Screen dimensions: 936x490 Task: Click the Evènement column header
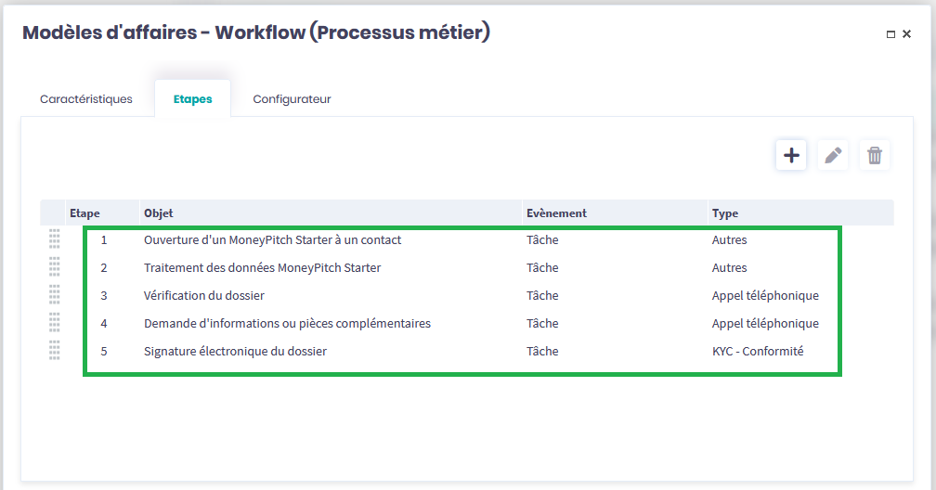pyautogui.click(x=556, y=213)
